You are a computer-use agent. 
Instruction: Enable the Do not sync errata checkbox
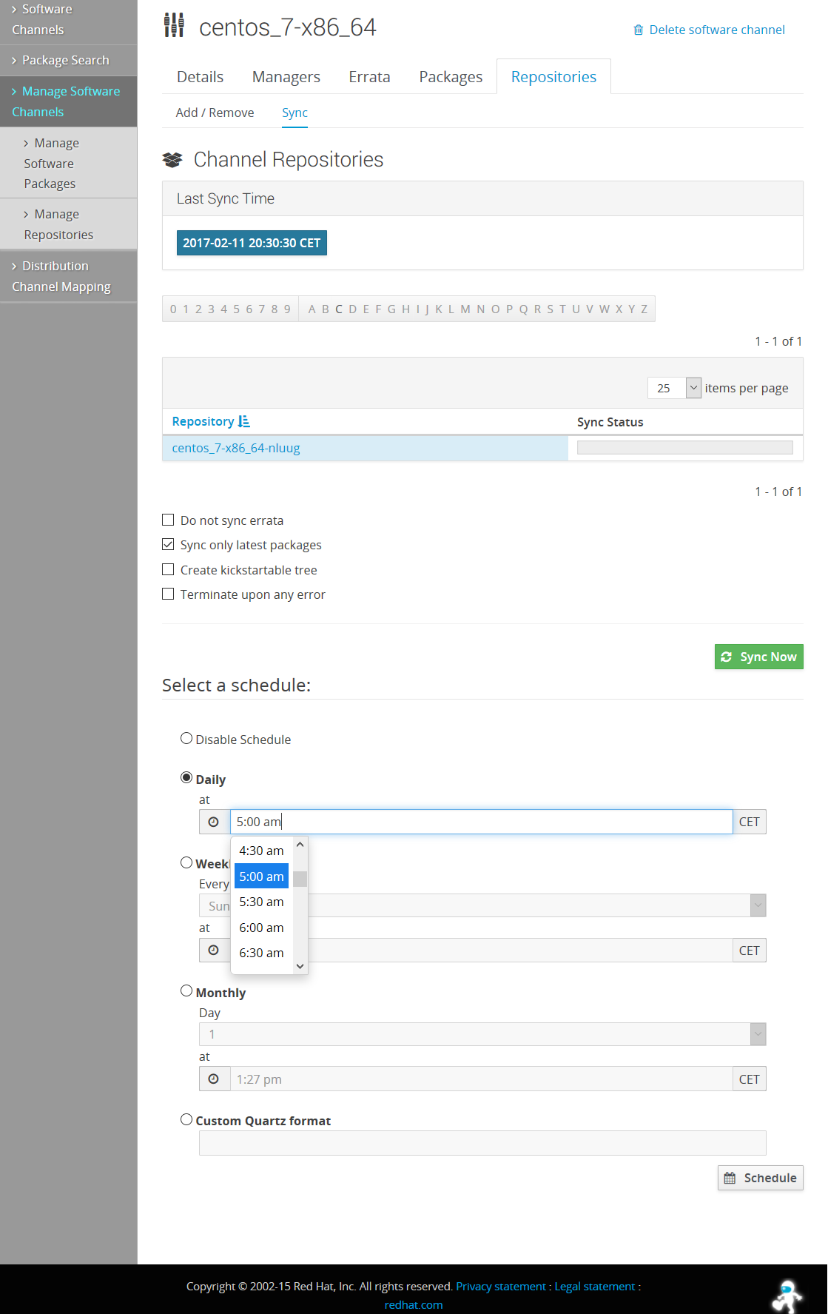[168, 520]
